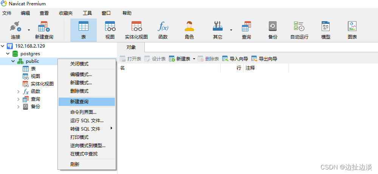
Task: Click the 函数 f(x) toolbar icon
Action: 163,30
